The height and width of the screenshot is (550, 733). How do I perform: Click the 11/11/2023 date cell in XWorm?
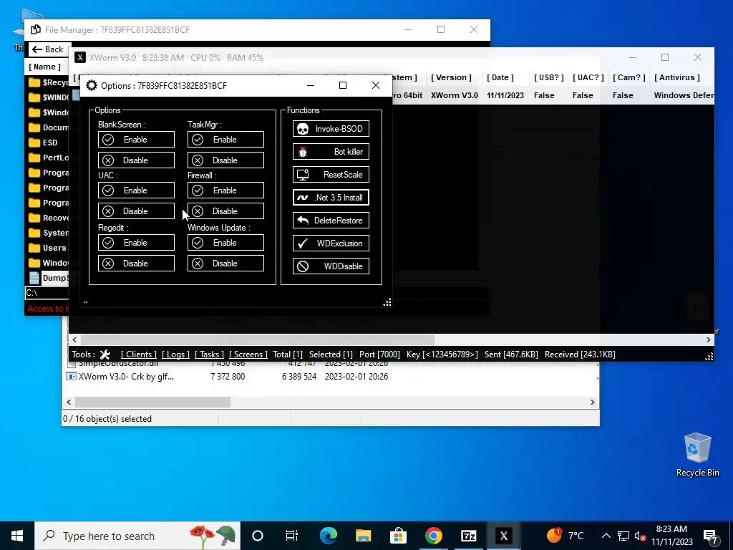[x=505, y=95]
